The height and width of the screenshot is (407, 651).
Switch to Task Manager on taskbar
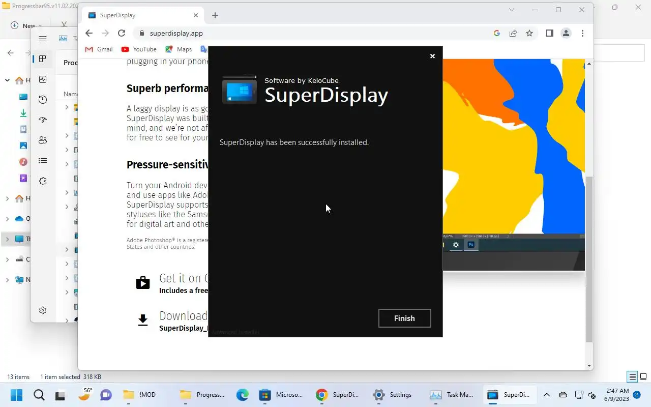(452, 395)
